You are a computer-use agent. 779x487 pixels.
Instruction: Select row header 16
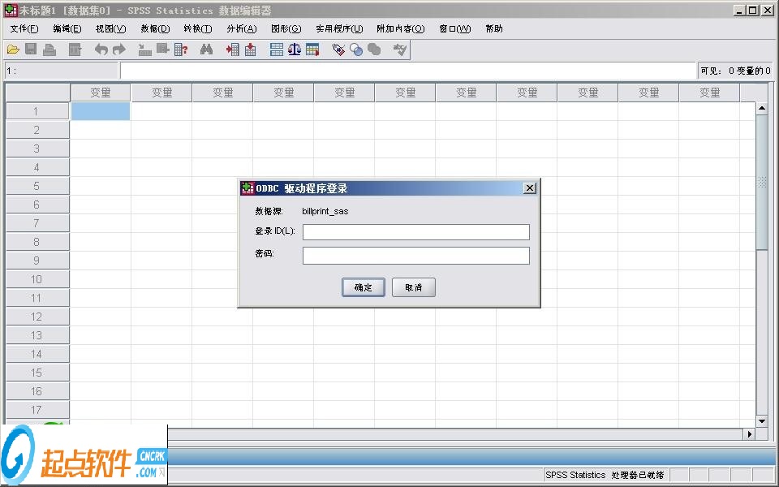[37, 391]
